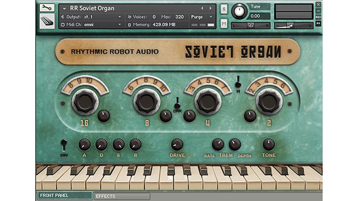Click the small knob beside 16 drawbar
Viewport: 358px width, 201px height.
[104, 116]
